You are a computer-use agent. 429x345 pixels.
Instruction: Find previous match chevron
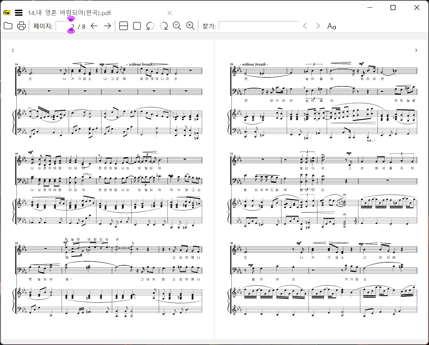click(x=305, y=26)
